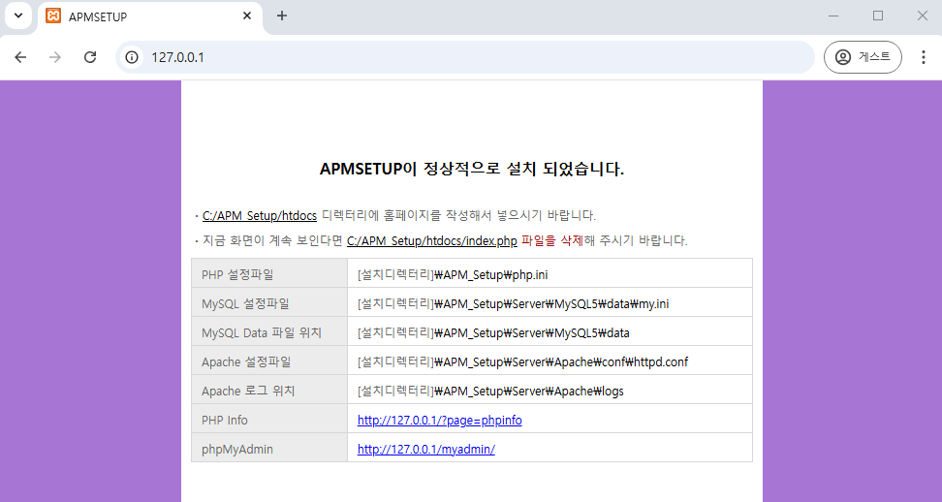Click the 'PHP Info' label cell
The width and height of the screenshot is (942, 502).
click(269, 419)
